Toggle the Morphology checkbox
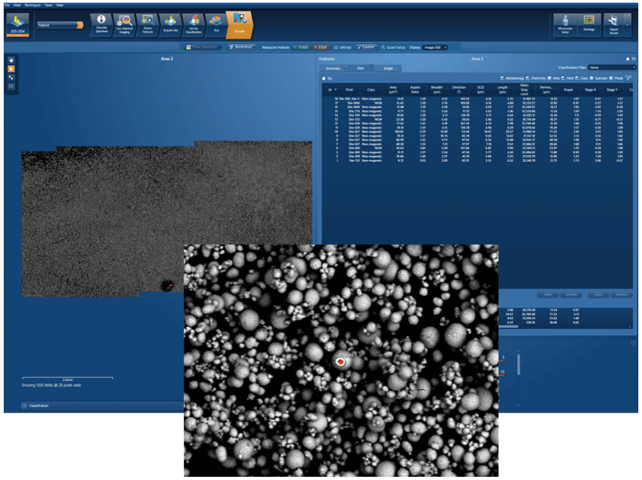 point(502,78)
